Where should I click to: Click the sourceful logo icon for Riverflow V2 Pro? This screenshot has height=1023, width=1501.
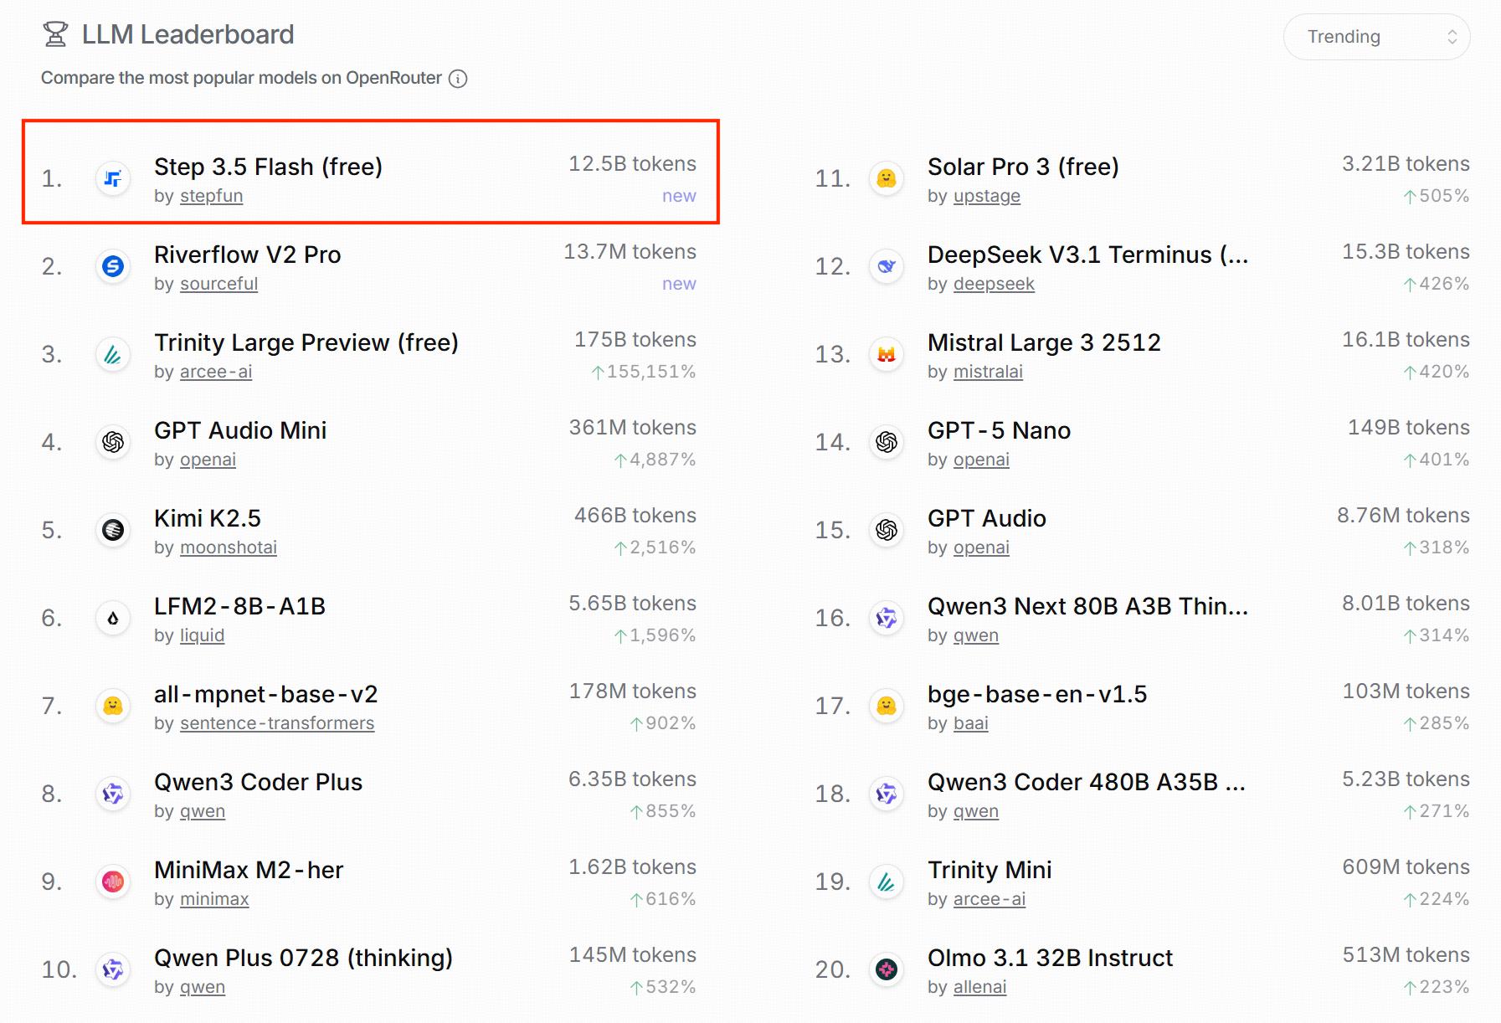tap(113, 266)
